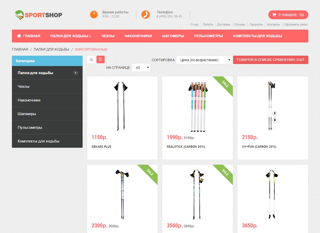Open the items per page dropdown
This screenshot has width=320, height=233.
pyautogui.click(x=141, y=68)
